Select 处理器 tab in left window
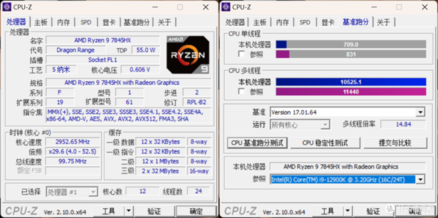438x218 pixels. tap(16, 22)
